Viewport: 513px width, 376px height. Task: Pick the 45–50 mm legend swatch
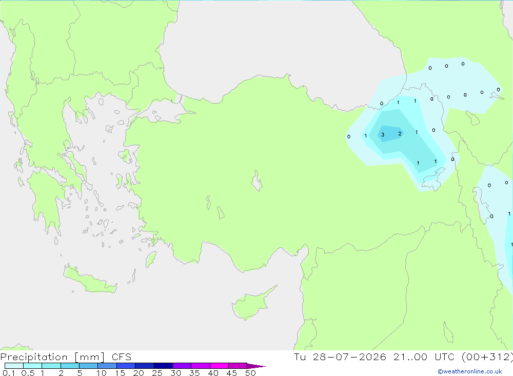pyautogui.click(x=238, y=366)
